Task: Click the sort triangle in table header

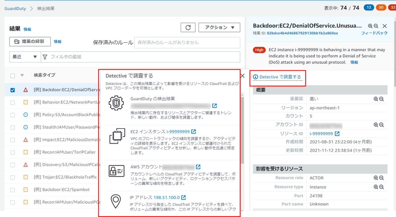Action: (22, 75)
